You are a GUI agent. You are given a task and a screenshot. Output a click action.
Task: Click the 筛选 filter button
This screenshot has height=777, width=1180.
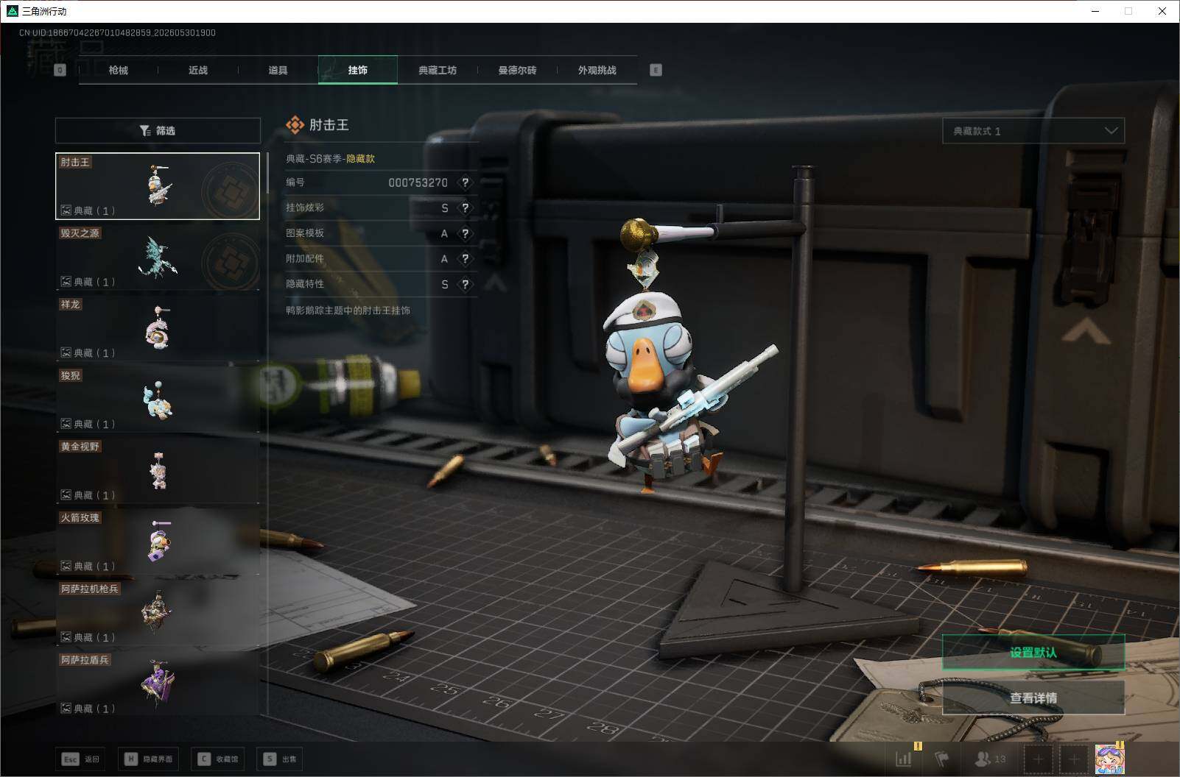pos(158,130)
